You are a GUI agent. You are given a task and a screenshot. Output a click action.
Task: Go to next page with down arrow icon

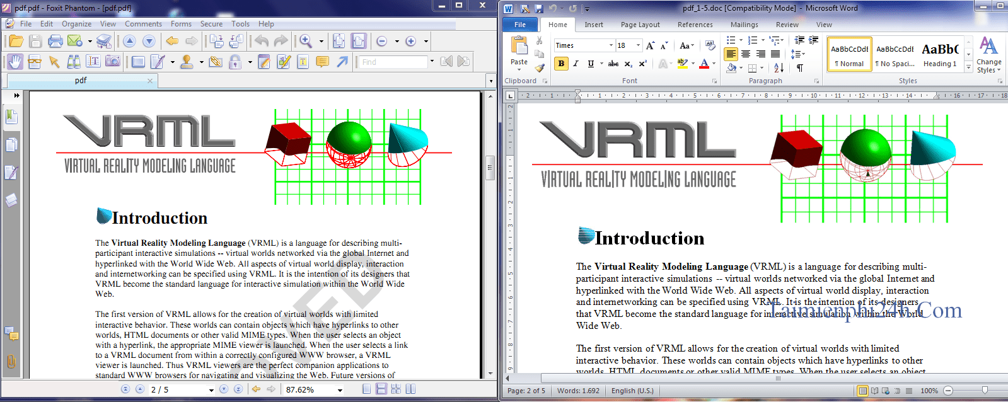[149, 42]
